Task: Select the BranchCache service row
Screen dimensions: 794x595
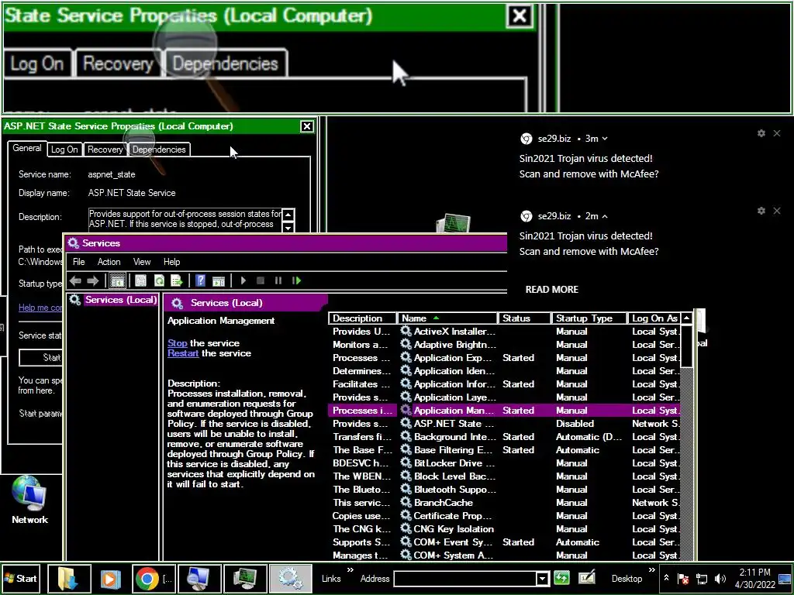Action: (504, 502)
